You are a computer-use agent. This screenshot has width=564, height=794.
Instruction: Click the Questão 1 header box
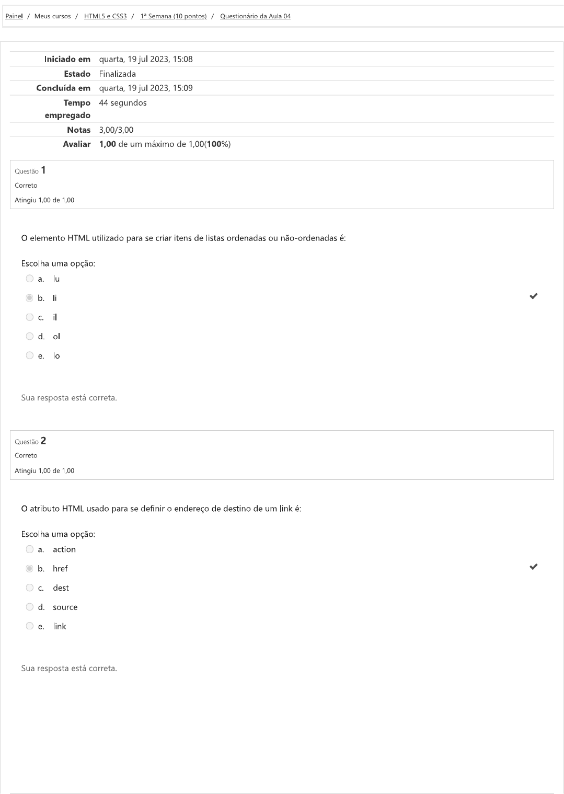pos(282,185)
